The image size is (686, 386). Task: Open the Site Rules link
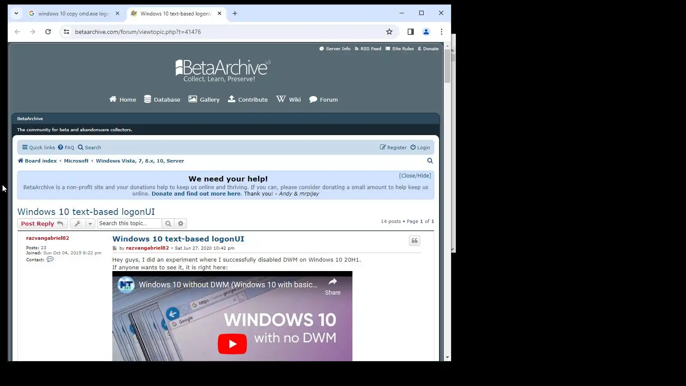click(x=400, y=49)
